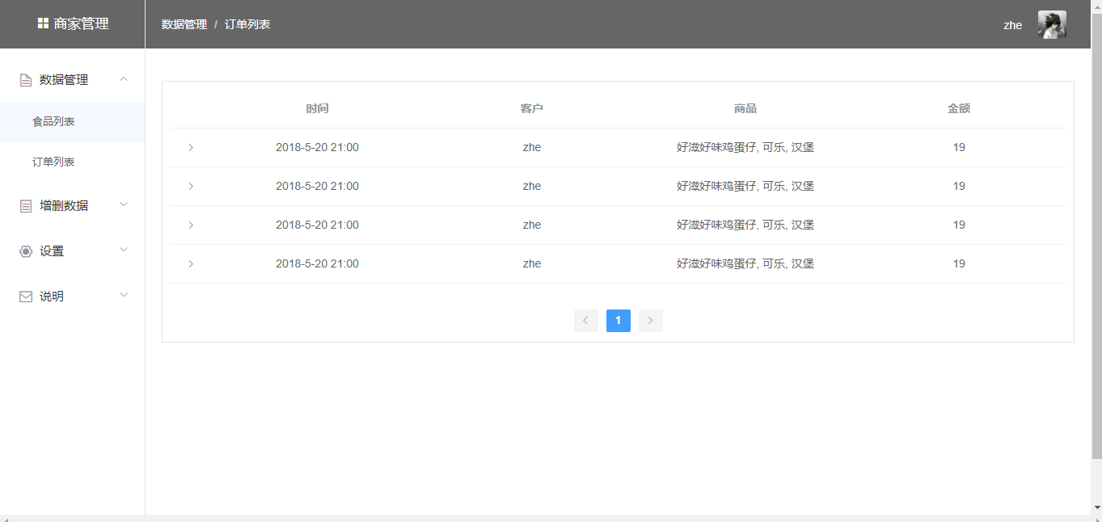
Task: Click the document icon next to 数据管理
Action: (26, 80)
